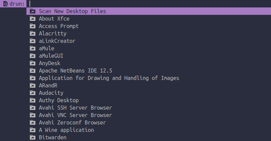Click the icon beside About Xfce
271x141 pixels.
33,19
